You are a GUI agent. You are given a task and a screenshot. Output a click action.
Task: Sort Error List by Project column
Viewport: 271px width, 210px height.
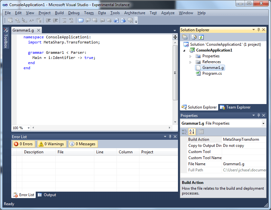tap(158, 152)
